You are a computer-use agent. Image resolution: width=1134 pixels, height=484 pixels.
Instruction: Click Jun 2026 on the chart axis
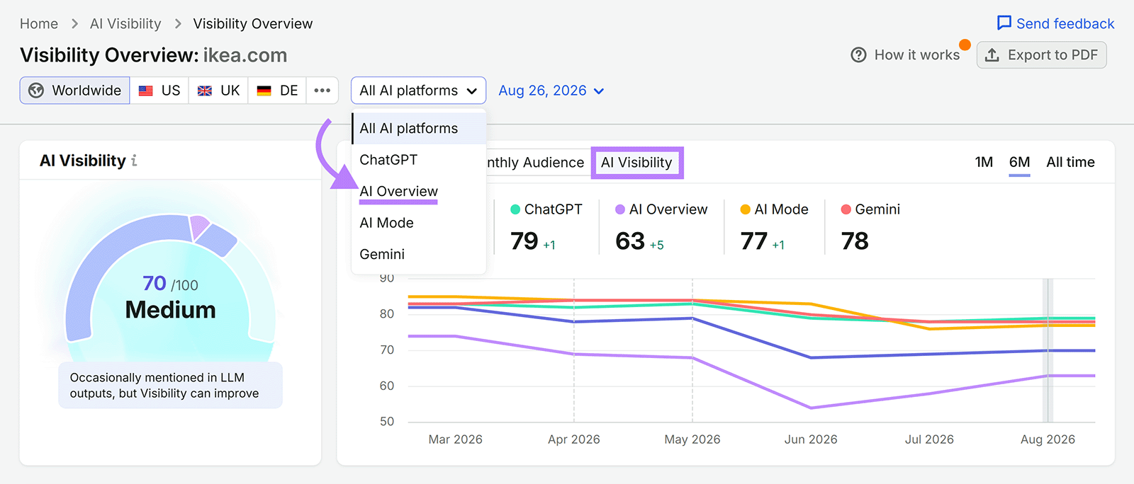pos(811,439)
